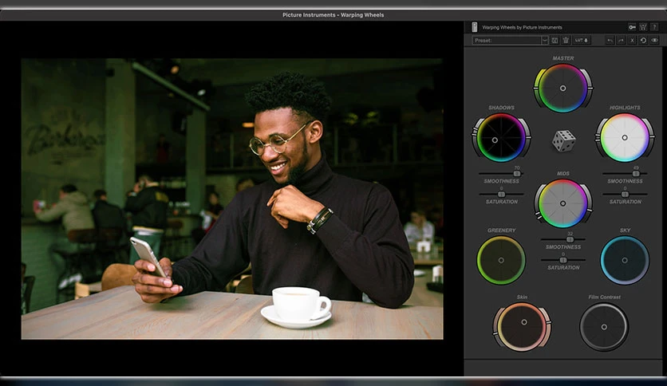
Task: Expand the Preset dropdown arrow
Action: (x=544, y=41)
